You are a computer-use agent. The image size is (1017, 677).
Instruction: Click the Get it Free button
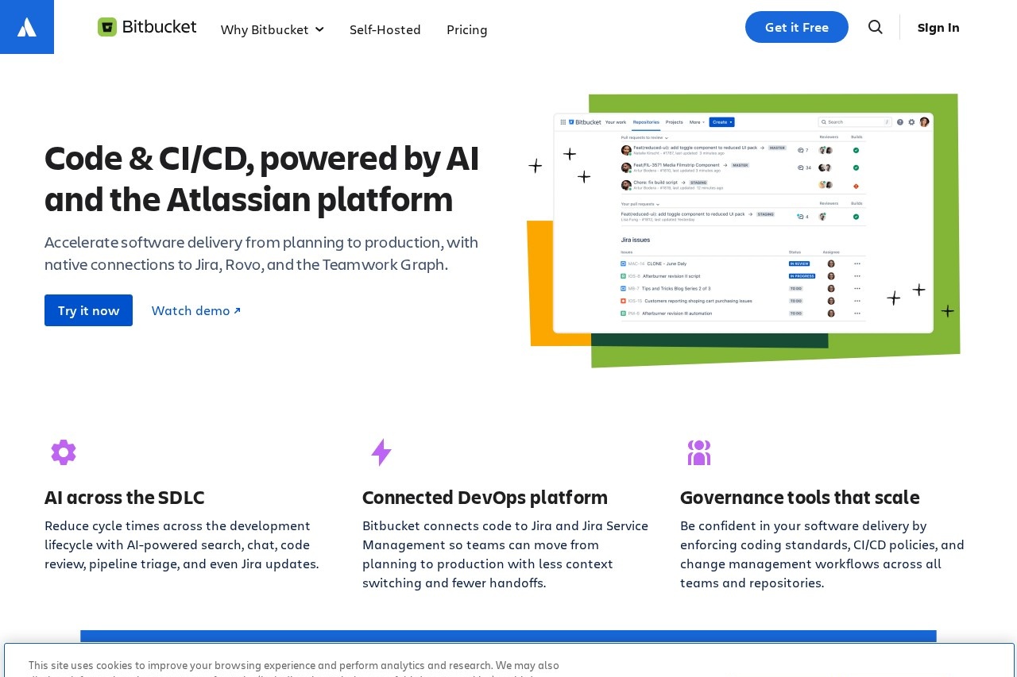point(797,27)
